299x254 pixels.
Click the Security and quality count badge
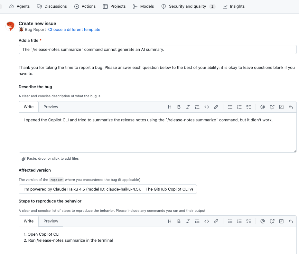(x=212, y=6)
